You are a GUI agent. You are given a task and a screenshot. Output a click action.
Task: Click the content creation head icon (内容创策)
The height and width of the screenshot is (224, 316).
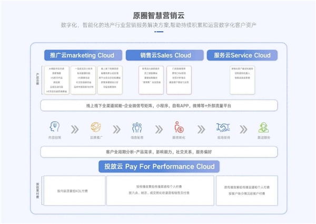pos(54,127)
